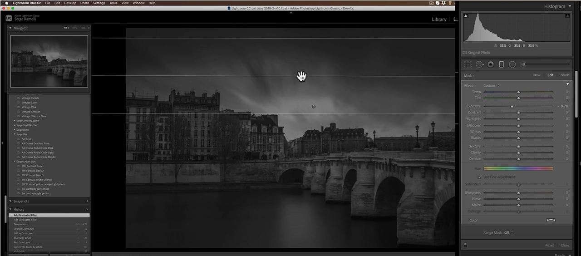This screenshot has height=256, width=581.
Task: Open the Tools menu
Action: tap(113, 3)
